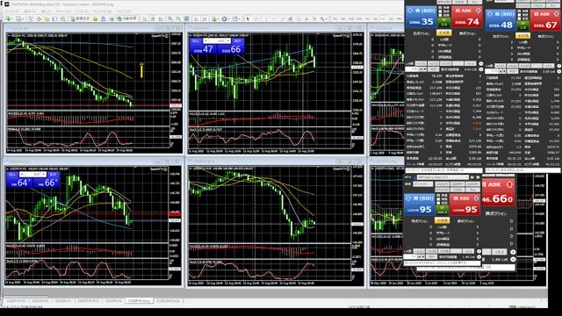The width and height of the screenshot is (562, 316).
Task: Tick the second checkbox in the top-right order panel
Action: pos(519,15)
